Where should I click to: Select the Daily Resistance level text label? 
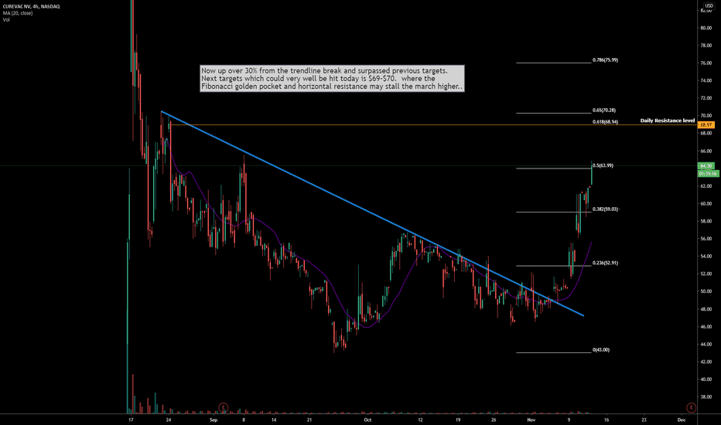667,121
